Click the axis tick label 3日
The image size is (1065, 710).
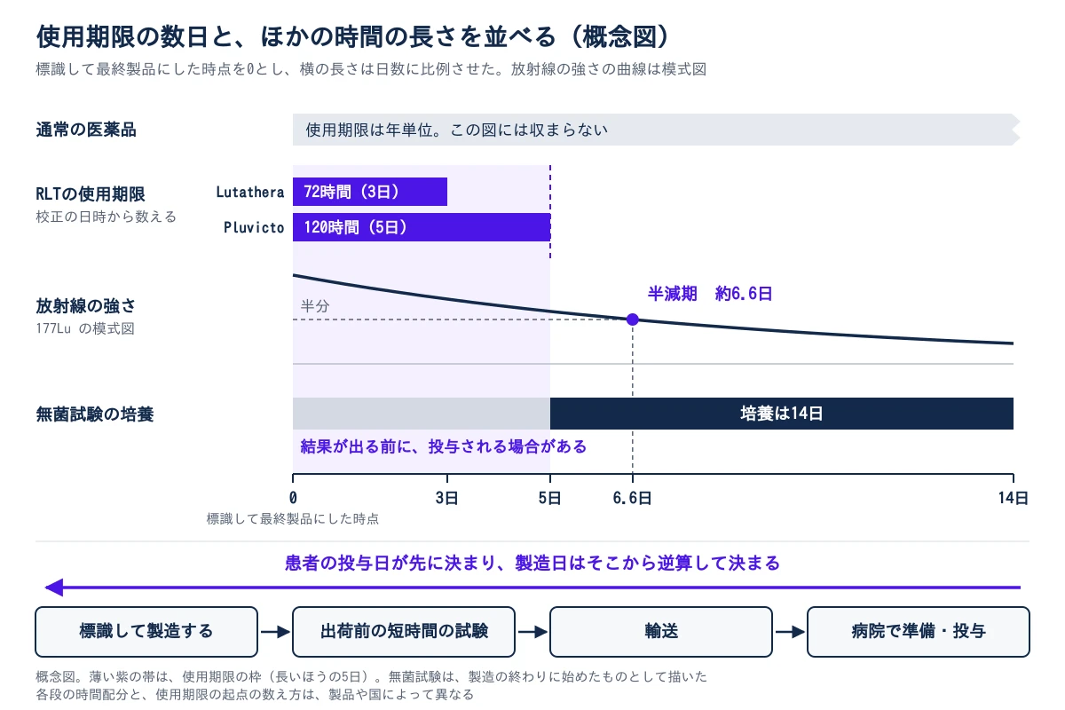(446, 499)
